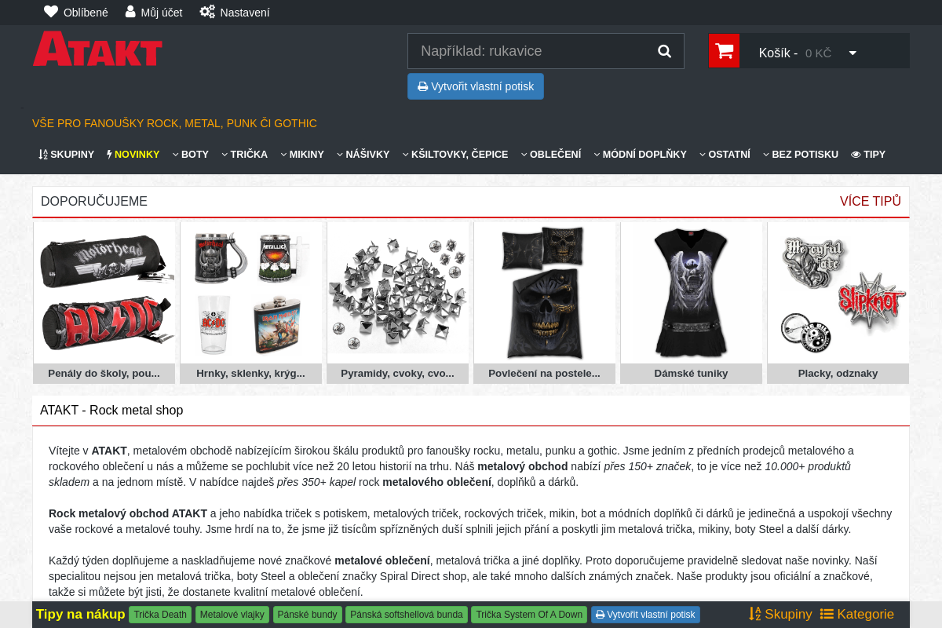Click the list icon by bottom Kategorie
The image size is (942, 628).
pos(827,614)
